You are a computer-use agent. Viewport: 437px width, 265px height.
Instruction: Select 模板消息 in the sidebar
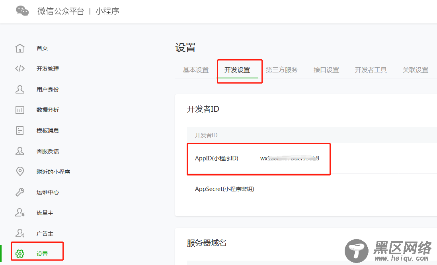(48, 131)
